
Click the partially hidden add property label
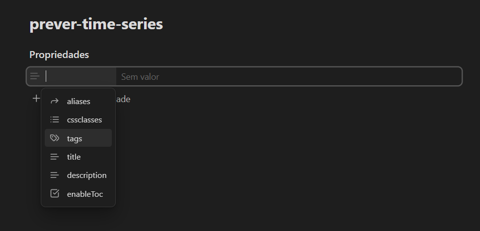point(123,99)
